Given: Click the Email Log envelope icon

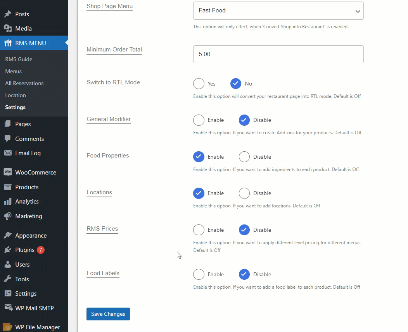Looking at the screenshot, I should click(8, 153).
